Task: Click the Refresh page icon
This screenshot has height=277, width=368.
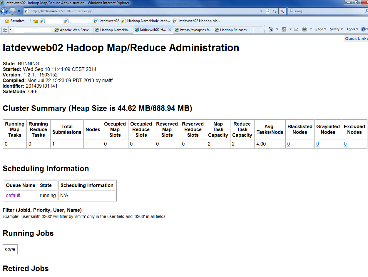Action: [x=275, y=11]
